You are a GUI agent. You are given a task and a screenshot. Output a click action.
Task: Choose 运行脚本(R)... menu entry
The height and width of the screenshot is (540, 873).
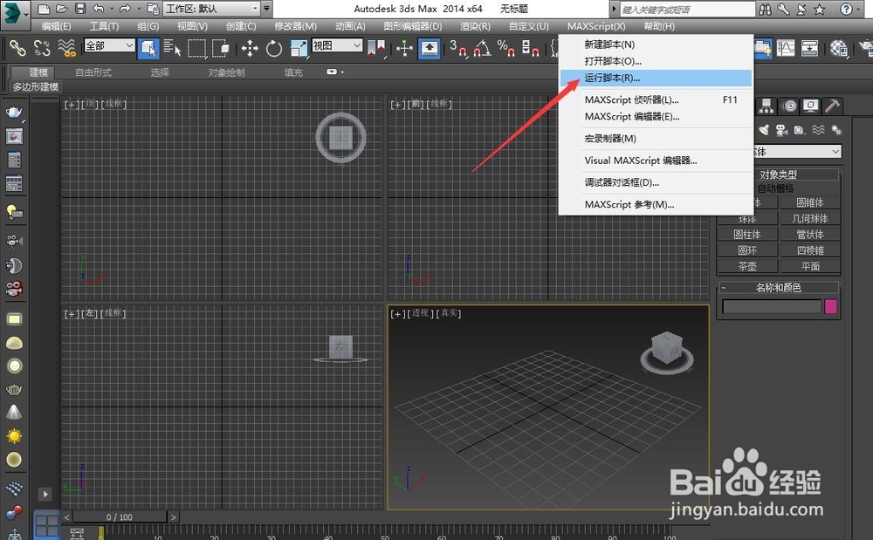656,78
